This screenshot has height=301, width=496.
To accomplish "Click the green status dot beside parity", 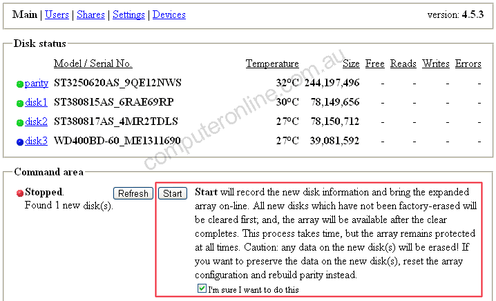I will click(20, 84).
